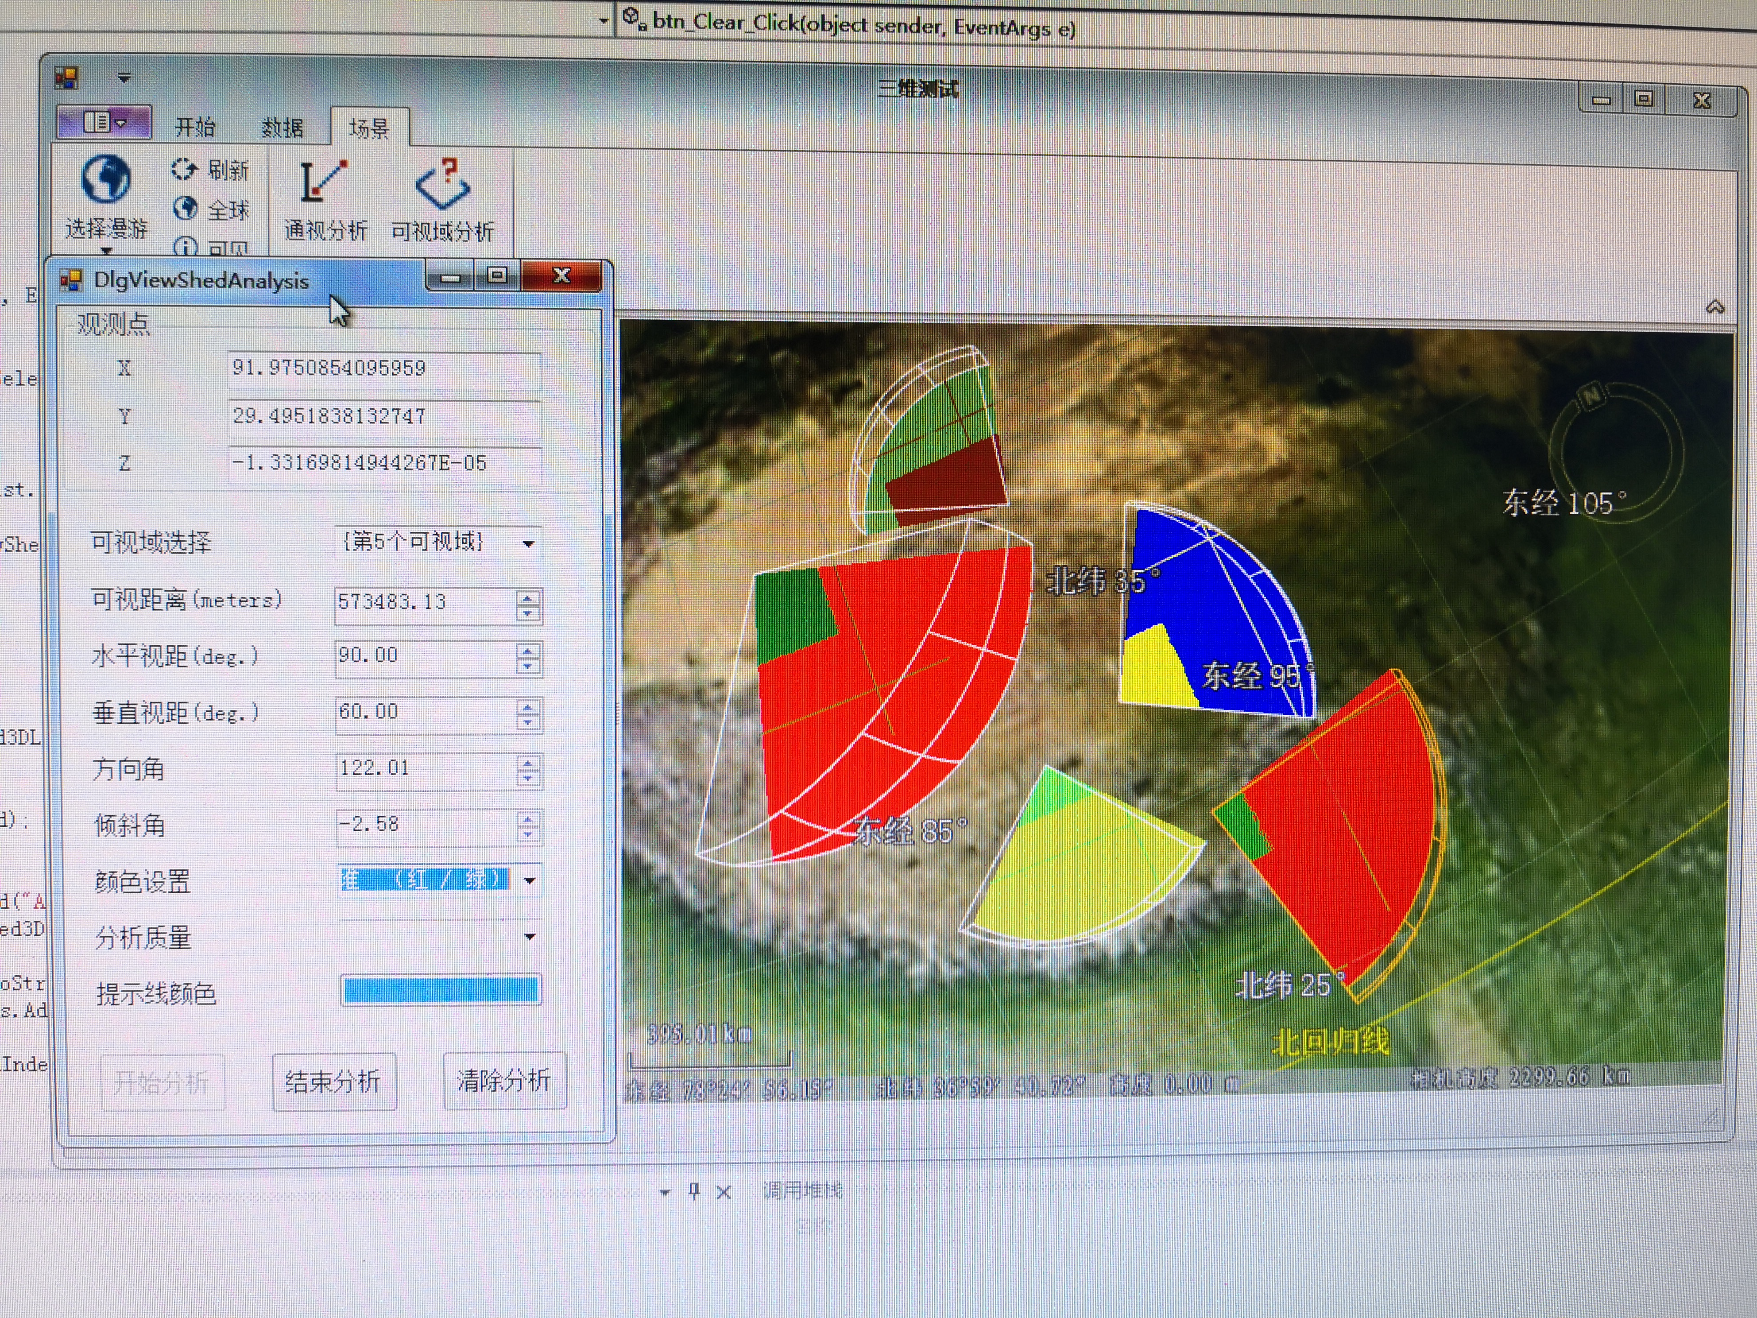Switch to the 开始 ribbon tab
1757x1318 pixels.
pos(194,127)
